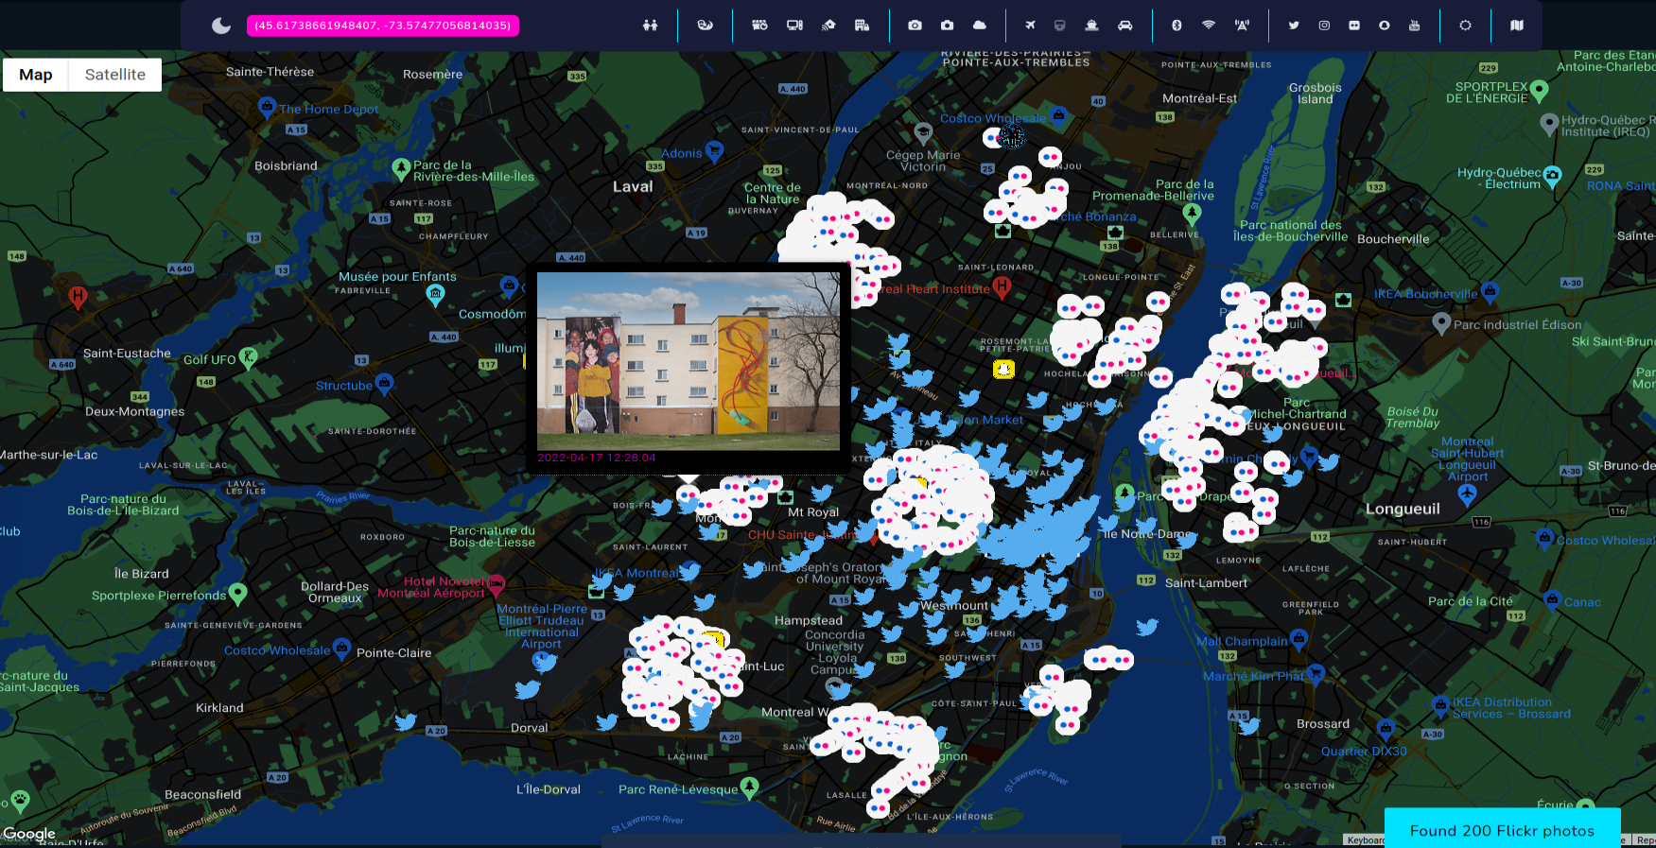1656x848 pixels.
Task: Click the Costco Wholesale pin near Pointe-Claire
Action: tap(341, 649)
